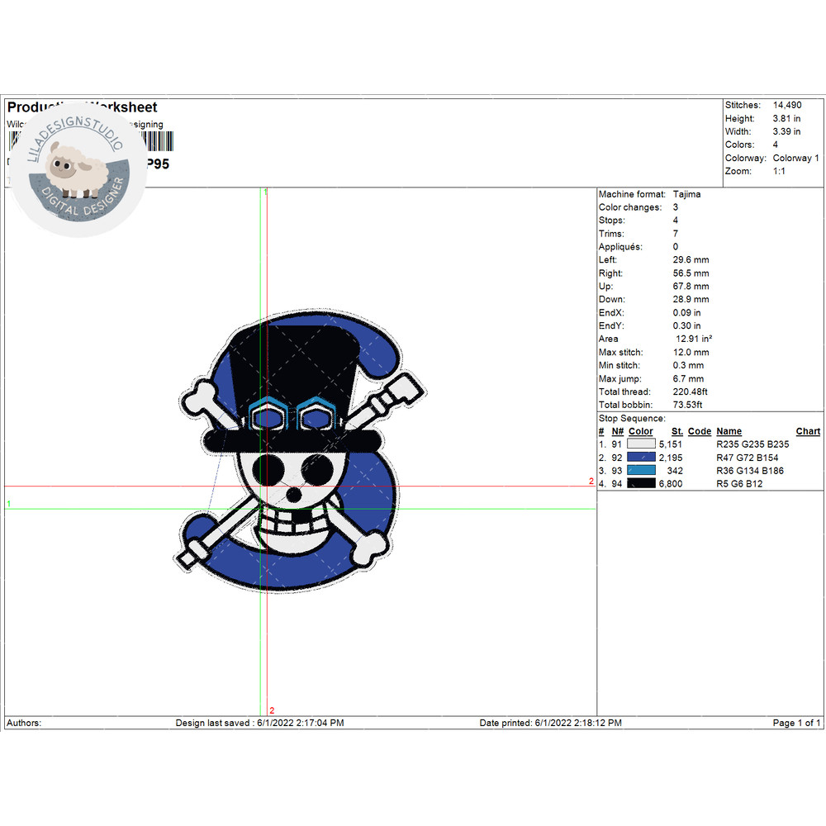Click the Colorway 1 value
826x826 pixels.
tap(795, 158)
